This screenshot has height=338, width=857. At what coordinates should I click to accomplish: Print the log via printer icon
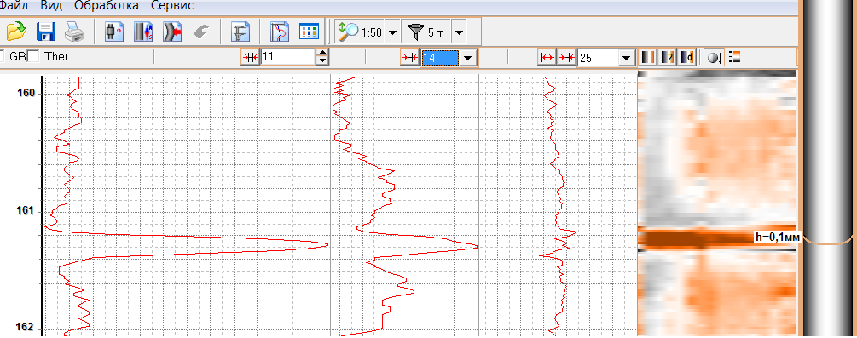click(x=74, y=32)
